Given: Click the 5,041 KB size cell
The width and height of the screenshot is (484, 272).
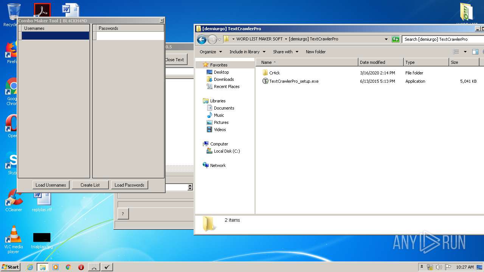Looking at the screenshot, I should tap(468, 81).
